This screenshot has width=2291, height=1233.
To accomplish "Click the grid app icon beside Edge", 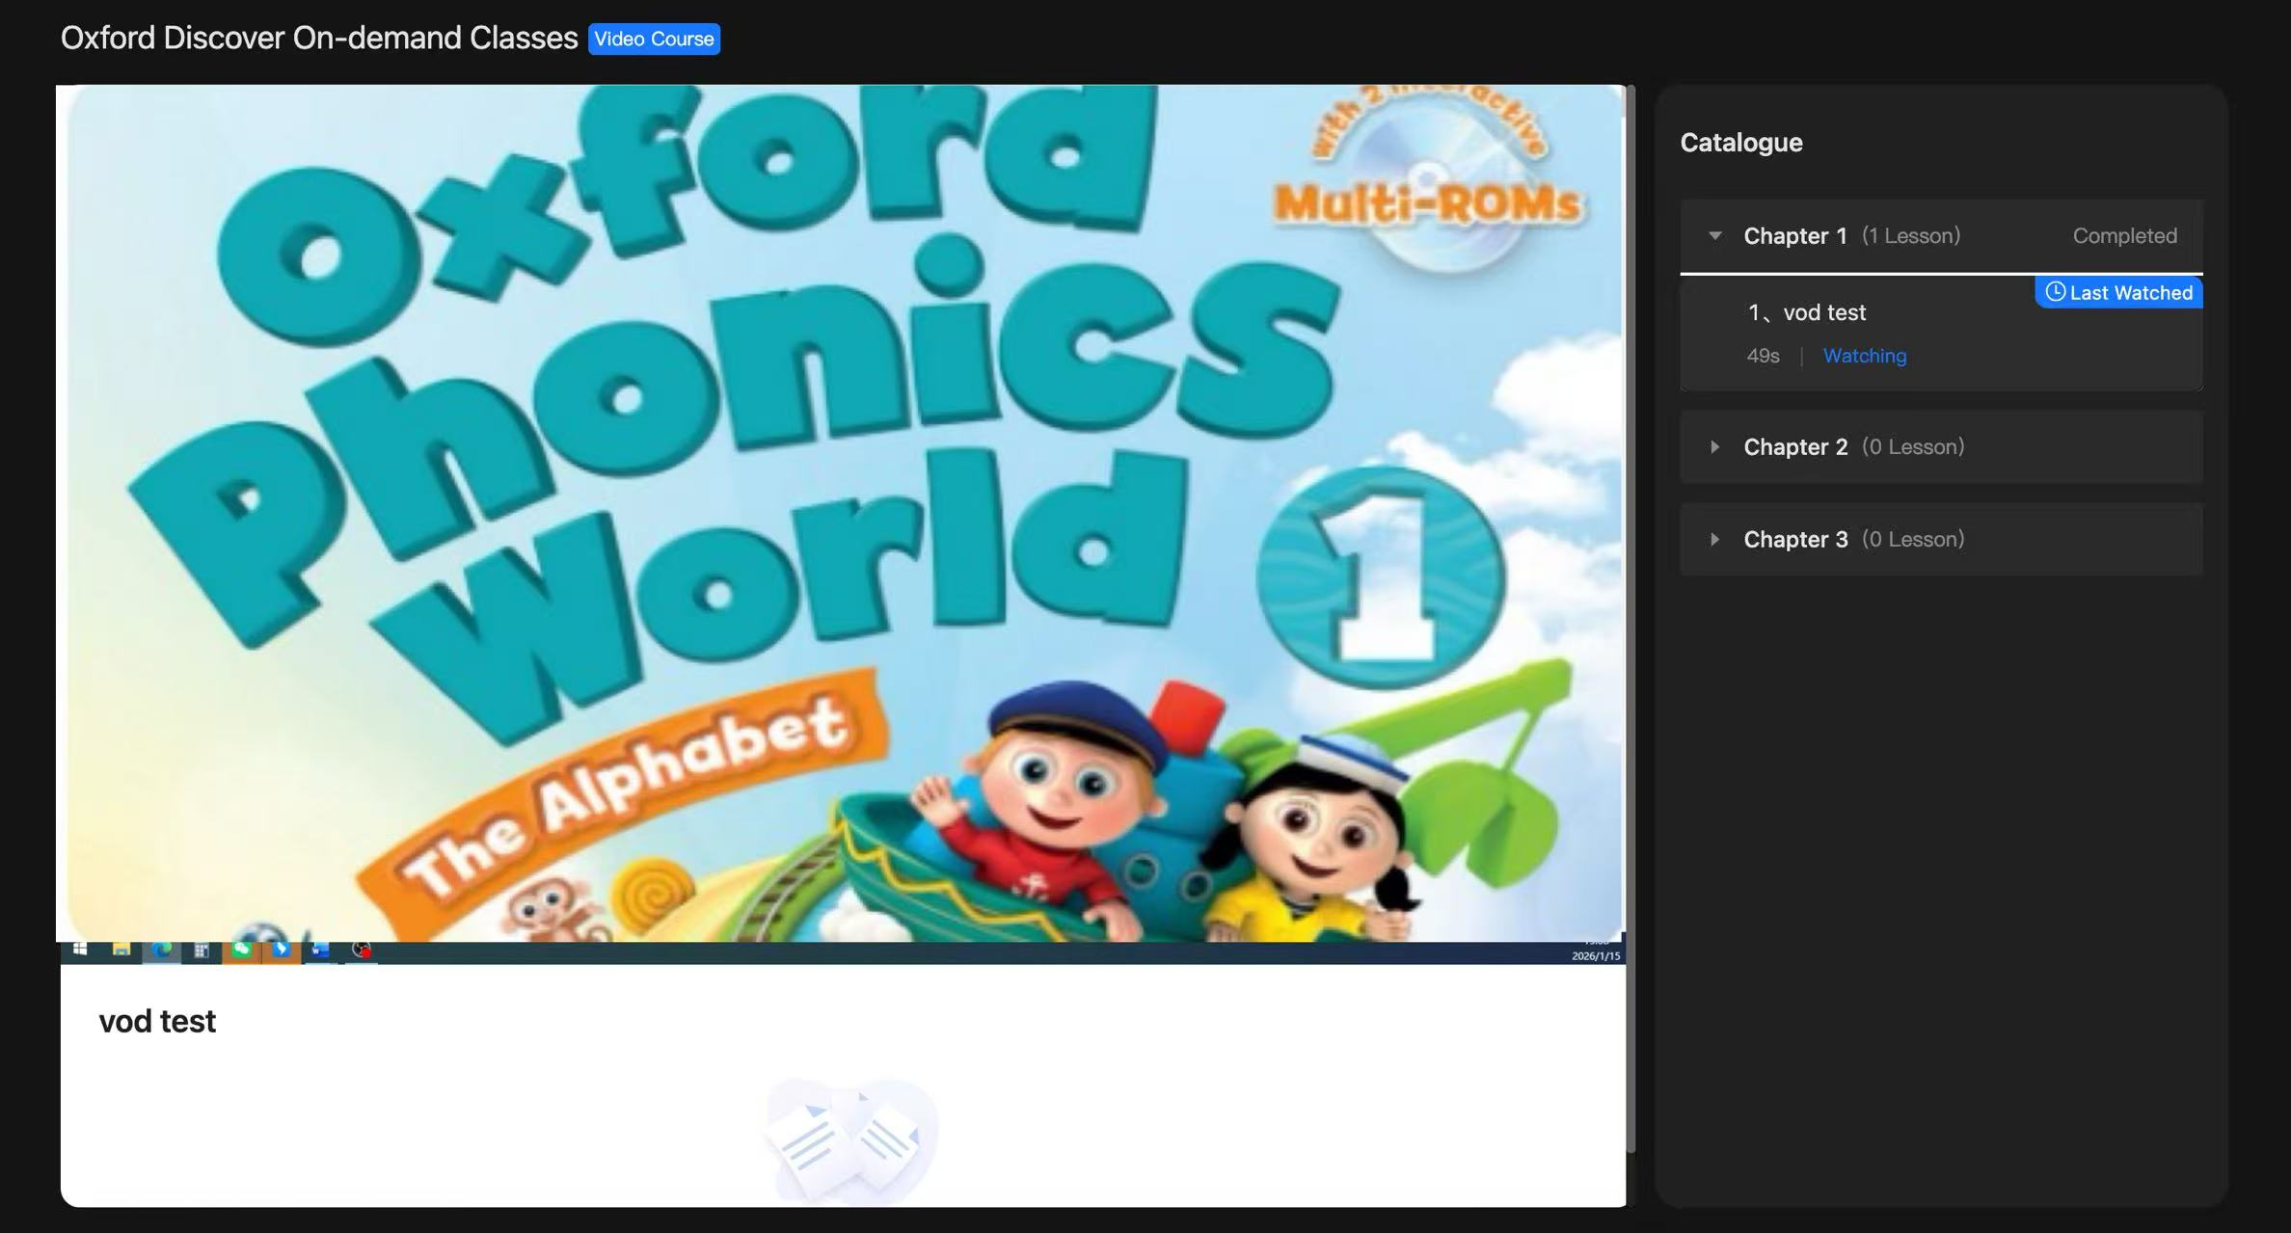I will click(x=202, y=951).
